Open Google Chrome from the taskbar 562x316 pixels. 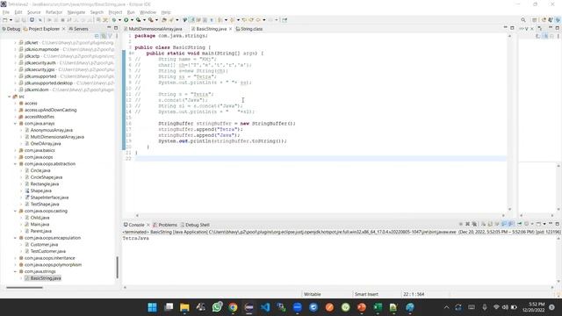[x=233, y=307]
